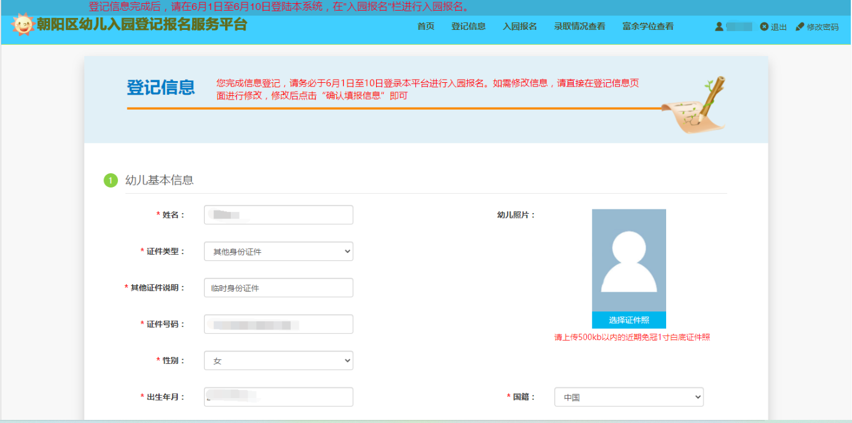The image size is (852, 423).
Task: Open 录取情况查看 admission status page
Action: tap(579, 26)
